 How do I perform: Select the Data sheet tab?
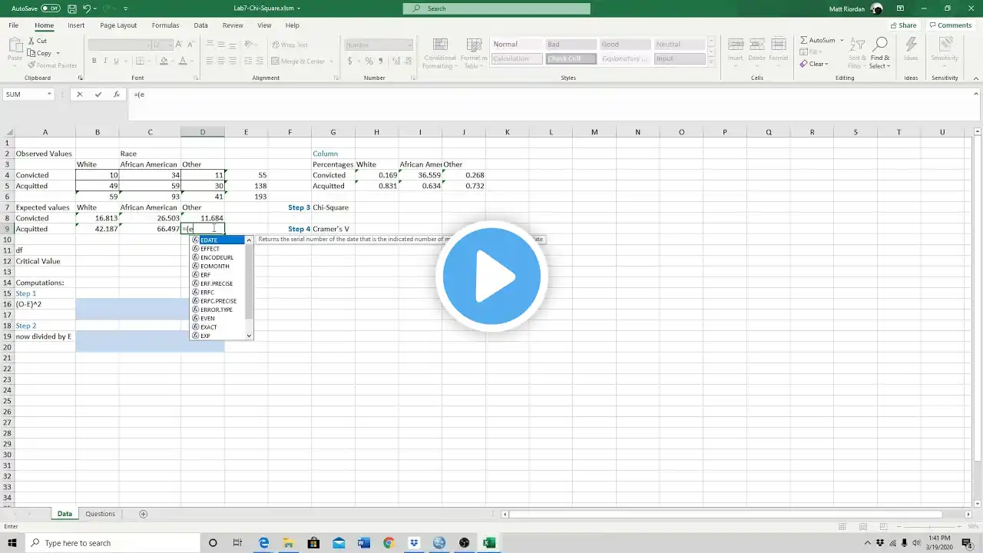point(65,514)
